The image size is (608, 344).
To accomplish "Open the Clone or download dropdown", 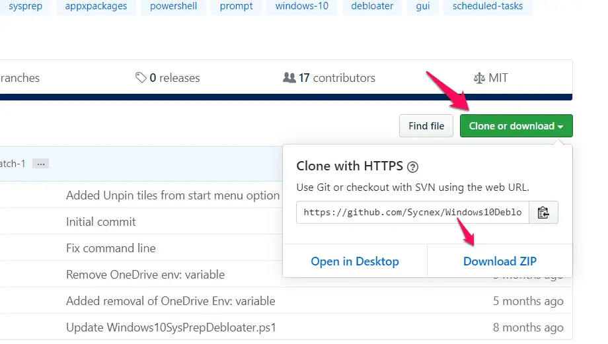I will [516, 126].
